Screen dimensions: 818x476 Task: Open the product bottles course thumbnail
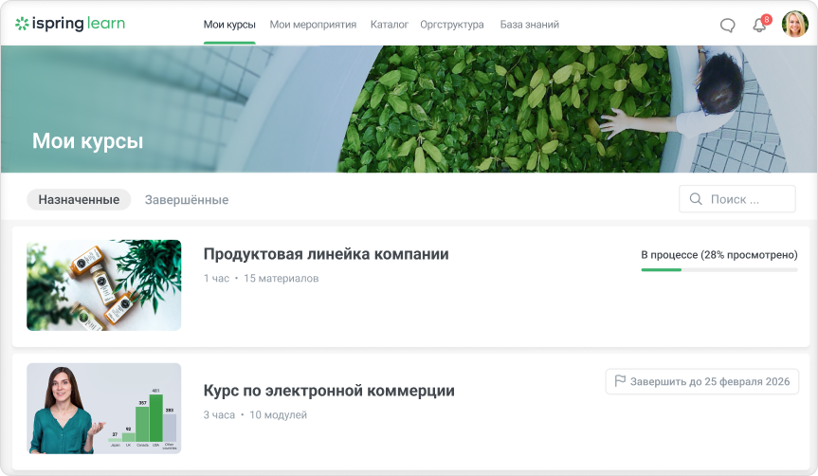coord(104,285)
